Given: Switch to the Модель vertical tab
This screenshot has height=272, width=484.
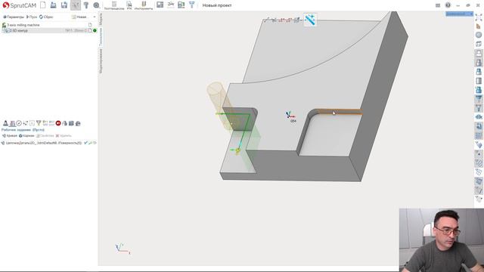Looking at the screenshot, I should click(101, 19).
